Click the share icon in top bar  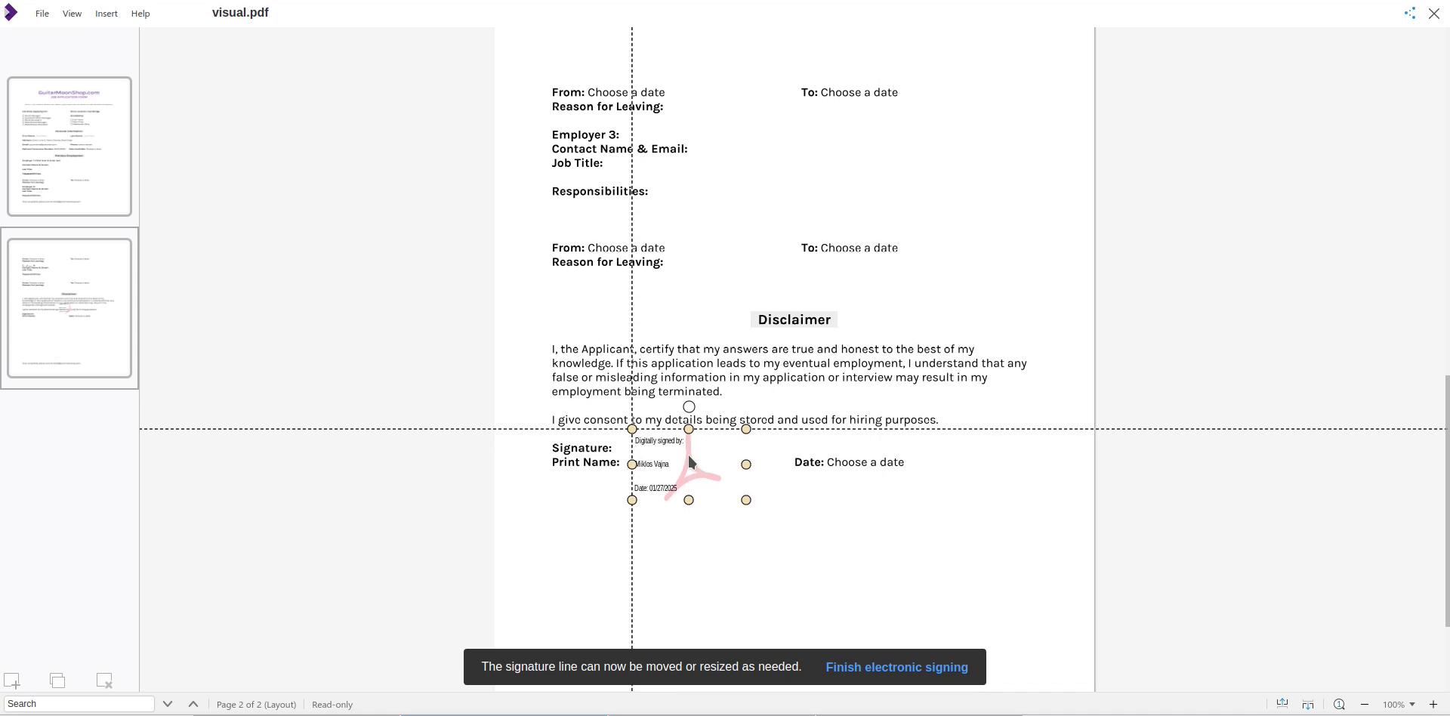click(x=1409, y=13)
